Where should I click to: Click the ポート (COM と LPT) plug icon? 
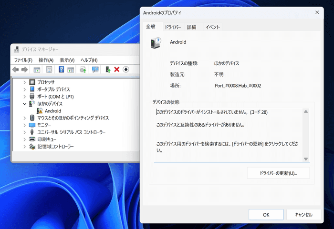click(32, 96)
